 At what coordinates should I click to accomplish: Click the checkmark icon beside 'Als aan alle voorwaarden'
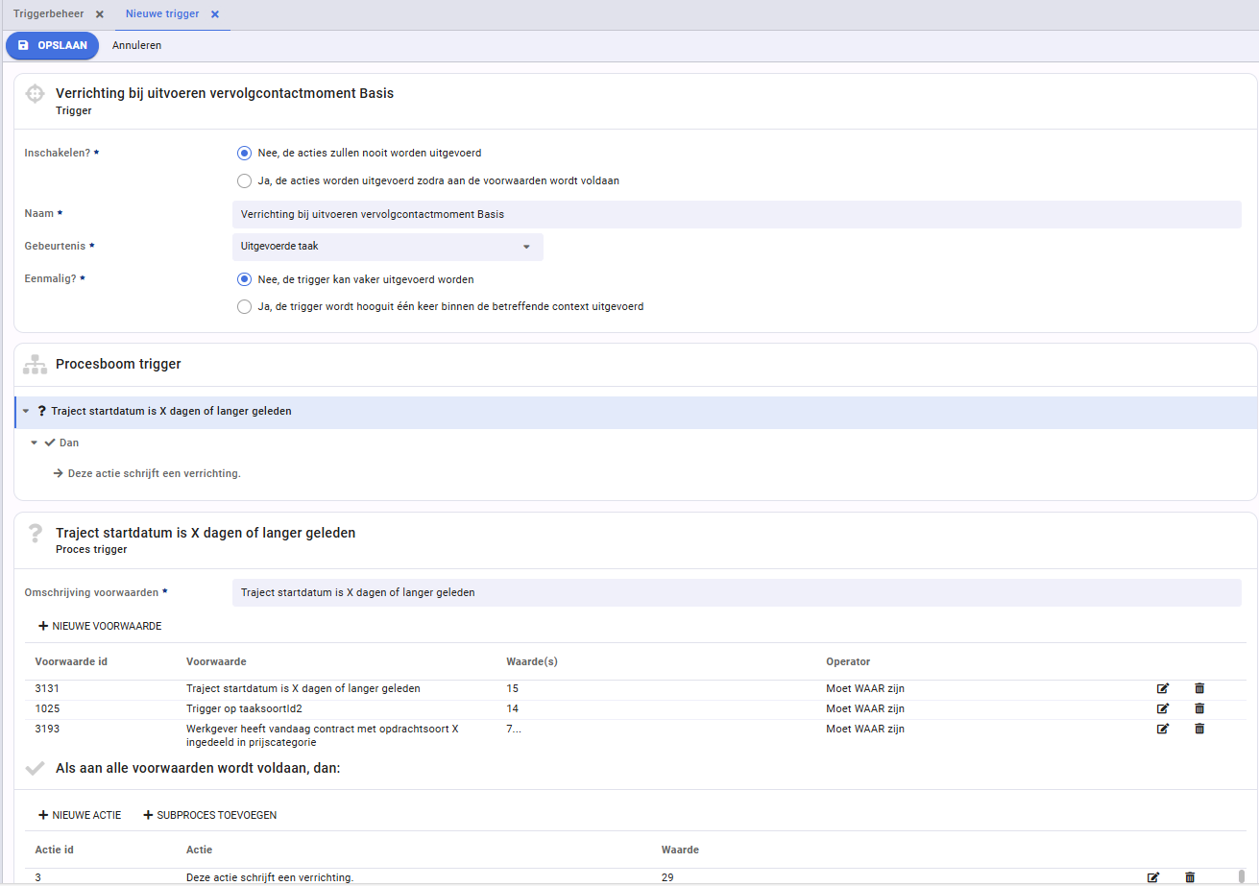(35, 768)
